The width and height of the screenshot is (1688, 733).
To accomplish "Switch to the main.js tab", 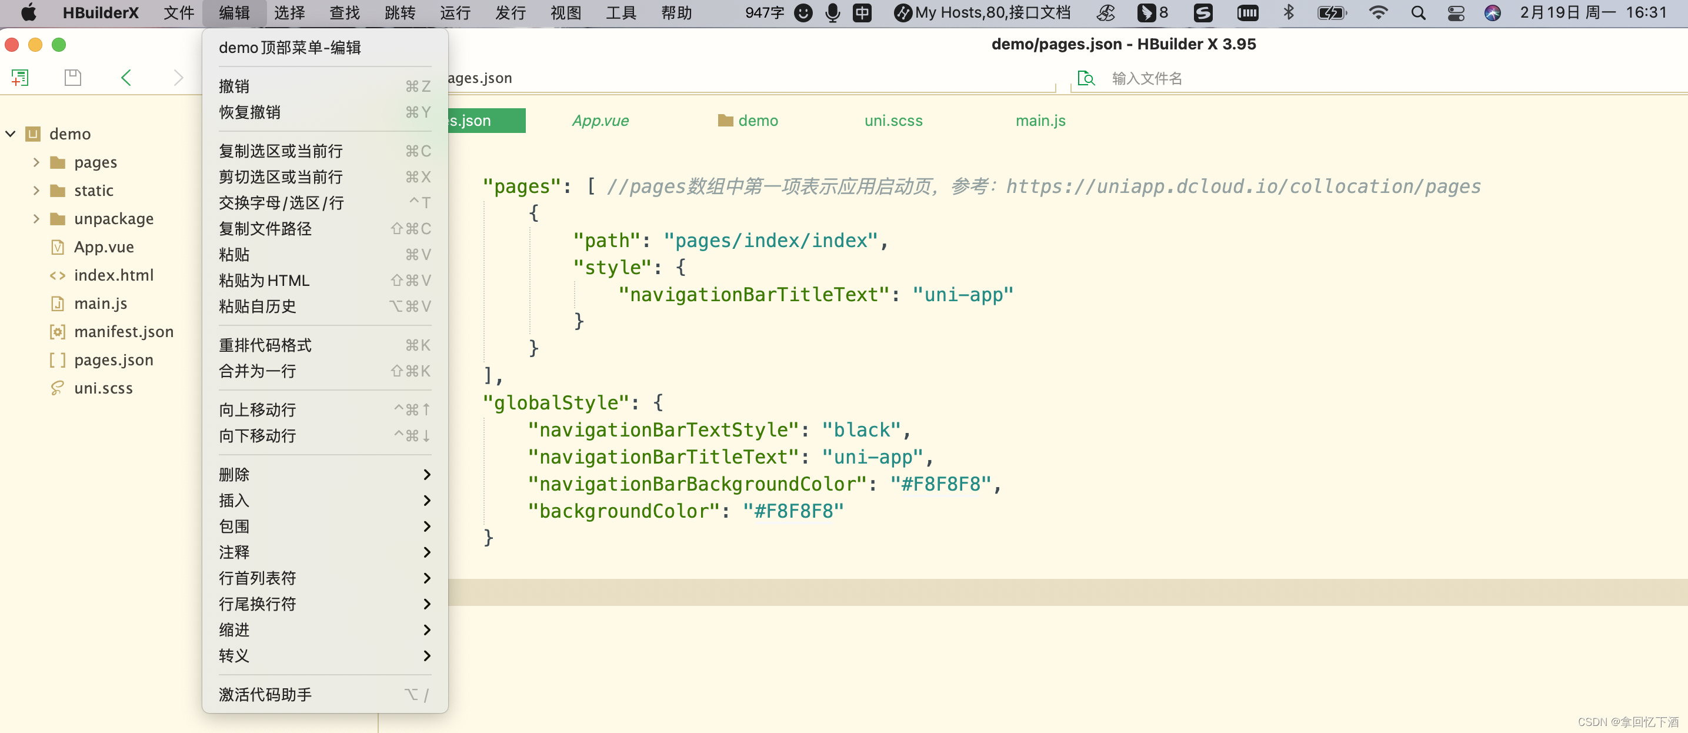I will tap(1040, 121).
